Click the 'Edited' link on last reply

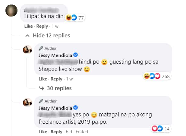82,131
